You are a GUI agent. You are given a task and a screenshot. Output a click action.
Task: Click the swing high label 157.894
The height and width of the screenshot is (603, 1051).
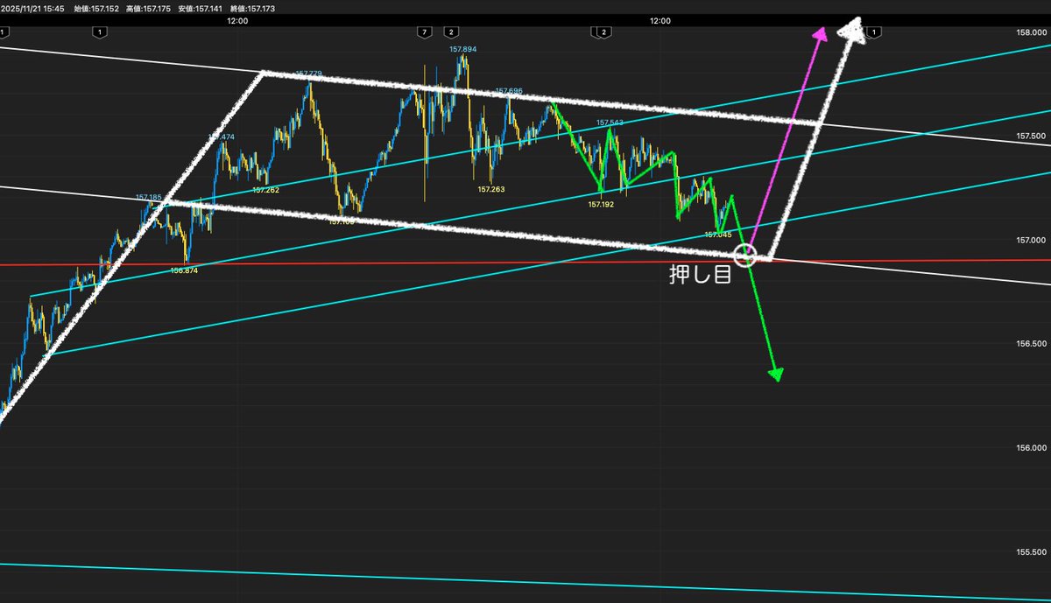click(x=462, y=50)
